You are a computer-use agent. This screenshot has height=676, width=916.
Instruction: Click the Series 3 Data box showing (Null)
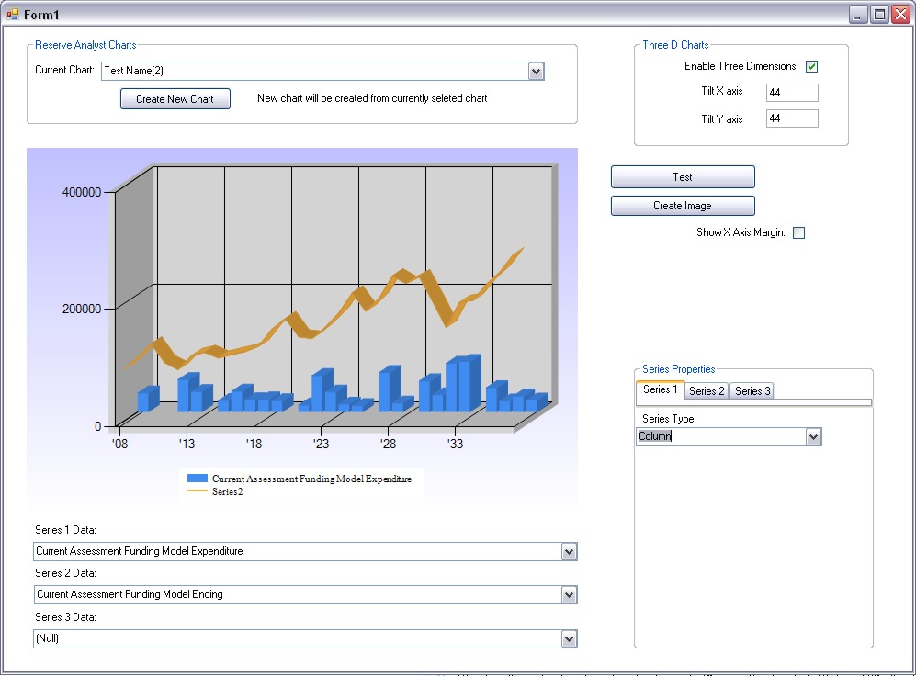pyautogui.click(x=305, y=638)
